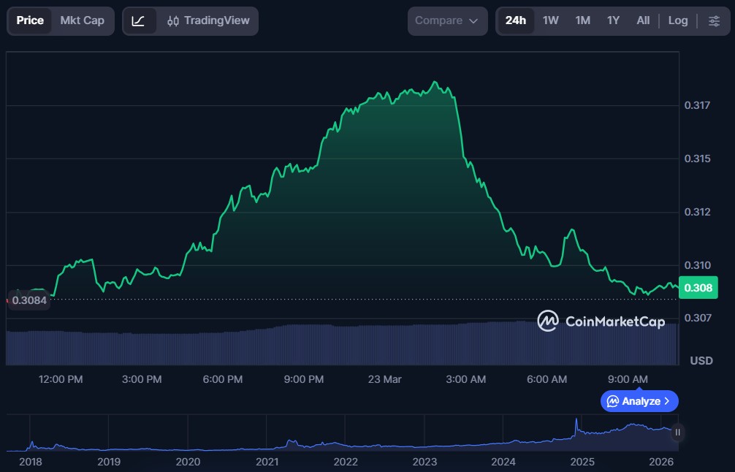Viewport: 735px width, 472px height.
Task: Select the 24h time range tab
Action: point(515,20)
